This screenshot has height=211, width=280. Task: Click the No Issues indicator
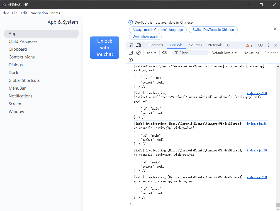[251, 53]
